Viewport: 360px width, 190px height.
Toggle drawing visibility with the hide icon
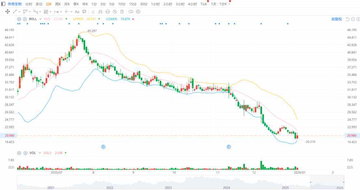click(x=115, y=12)
